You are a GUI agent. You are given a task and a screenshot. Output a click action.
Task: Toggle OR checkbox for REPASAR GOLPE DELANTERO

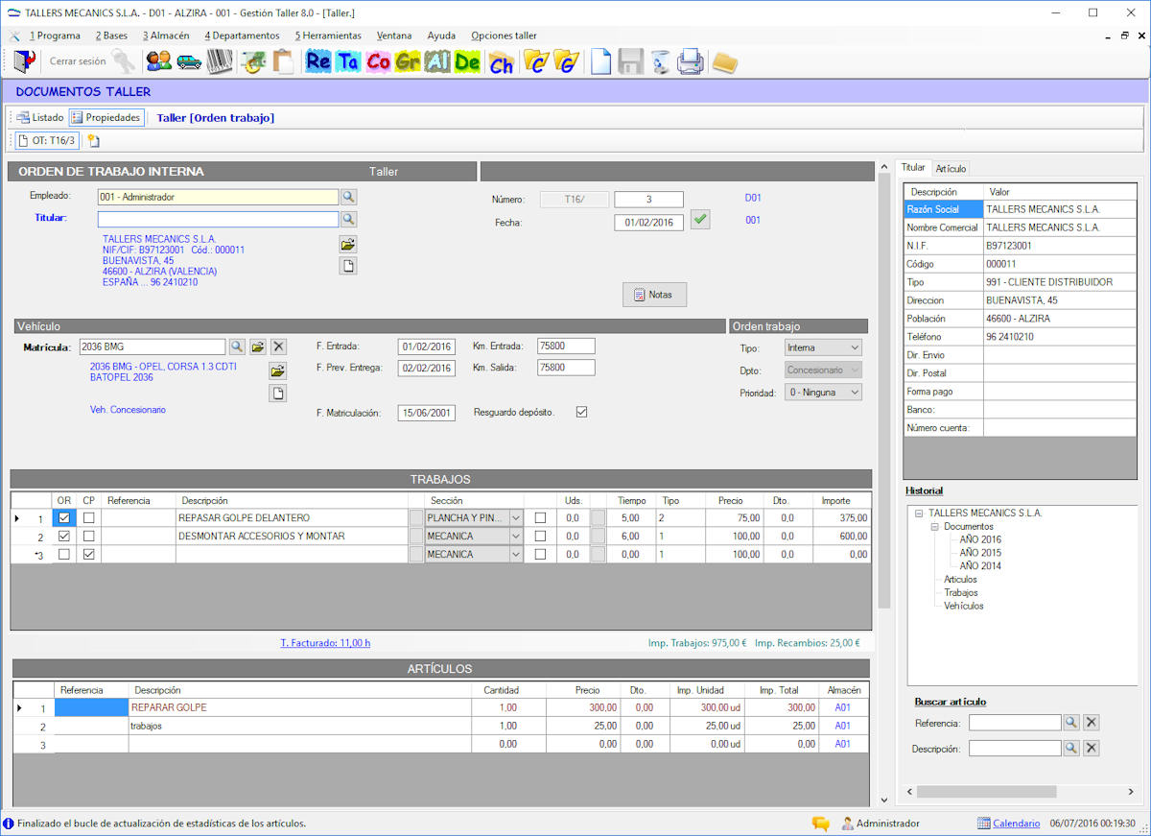point(64,517)
